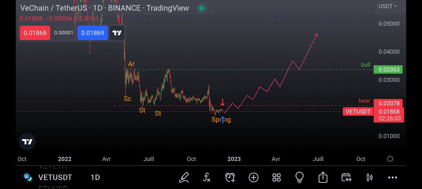422x189 pixels.
Task: Open the USDT currency dropdown
Action: 388,6
